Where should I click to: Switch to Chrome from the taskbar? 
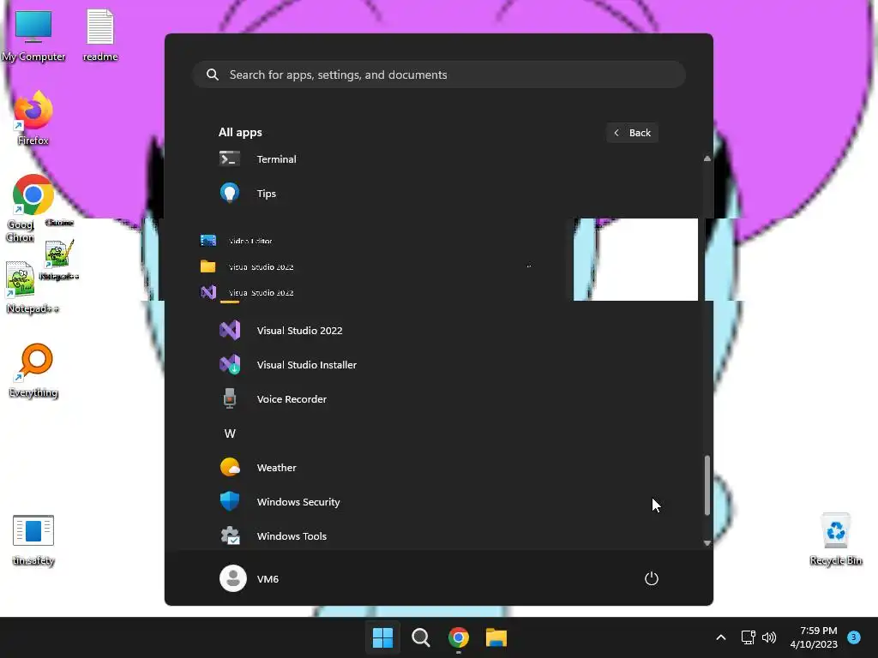point(459,637)
